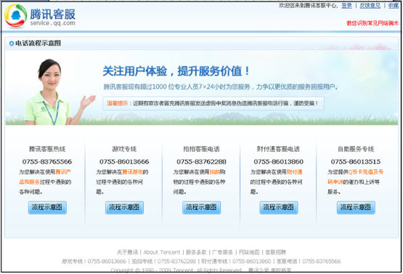This screenshot has height=274, width=403.
Task: Open the 网站地图 footer link
Action: [249, 252]
